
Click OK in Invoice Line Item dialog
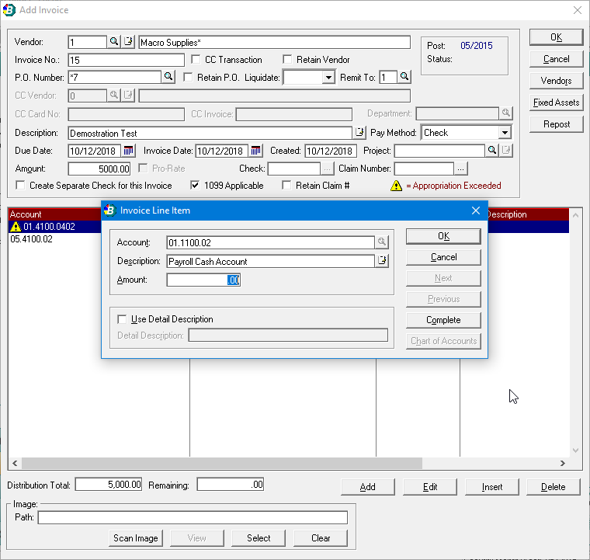[x=443, y=236]
